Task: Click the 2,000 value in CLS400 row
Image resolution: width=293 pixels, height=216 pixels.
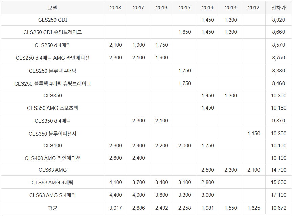Action: 185,146
